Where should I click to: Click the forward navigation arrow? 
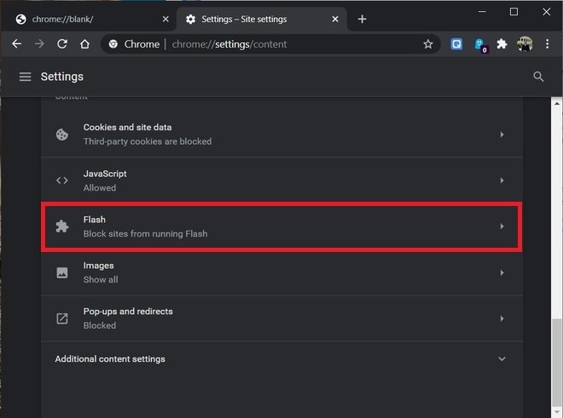tap(39, 43)
